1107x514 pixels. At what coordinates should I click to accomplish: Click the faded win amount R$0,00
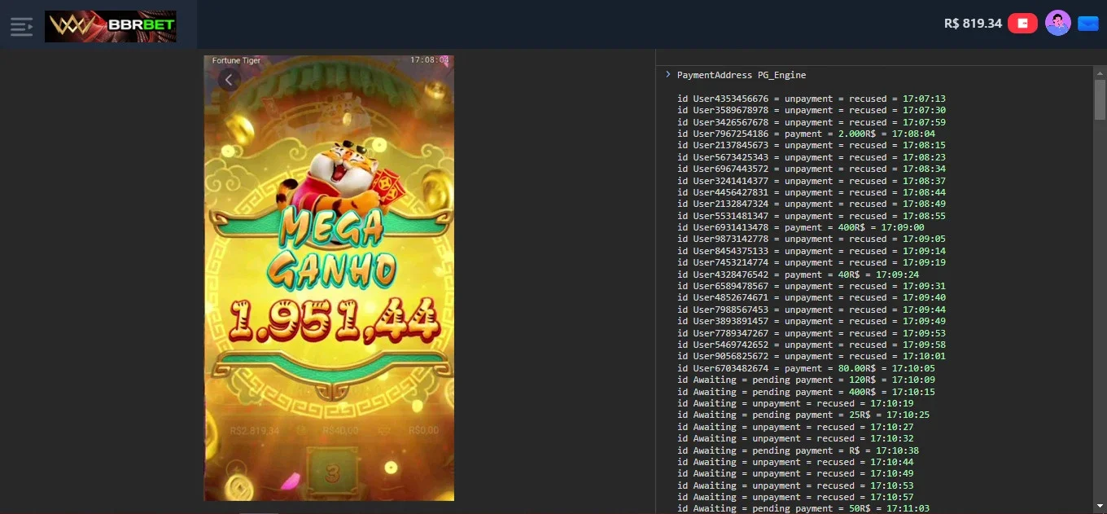pos(423,430)
